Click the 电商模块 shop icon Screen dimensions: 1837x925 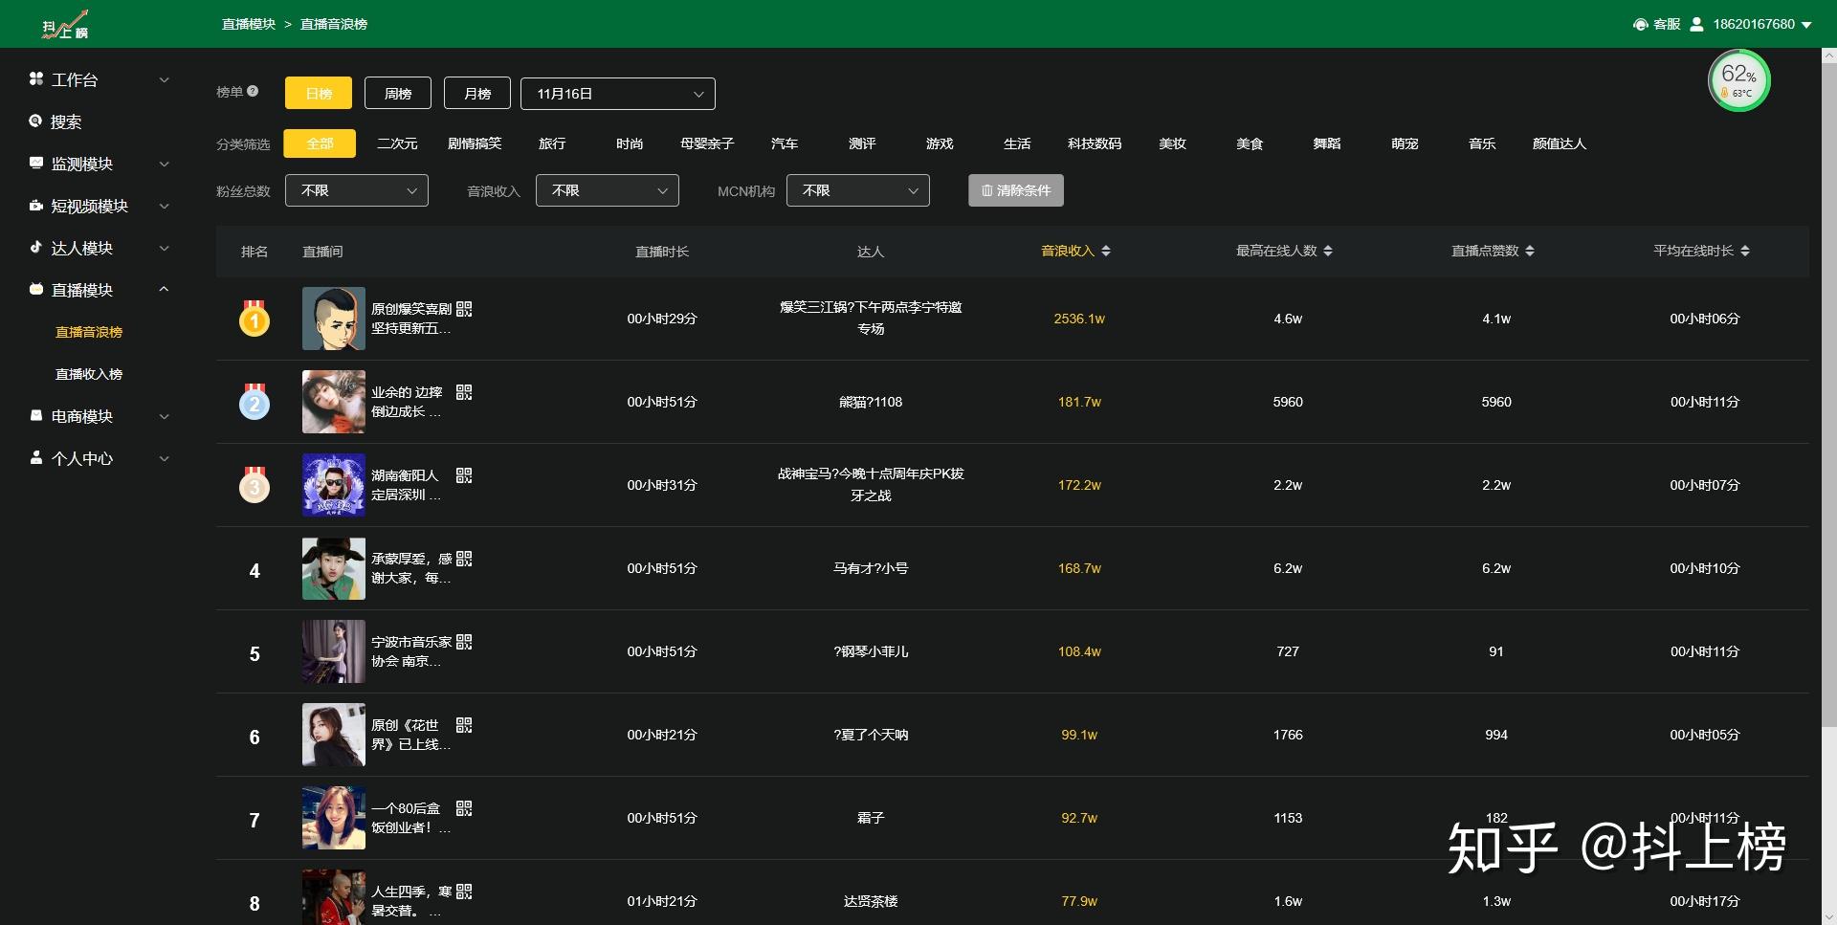36,415
